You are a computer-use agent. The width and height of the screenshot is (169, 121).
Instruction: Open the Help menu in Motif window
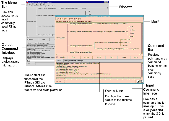click(x=80, y=19)
